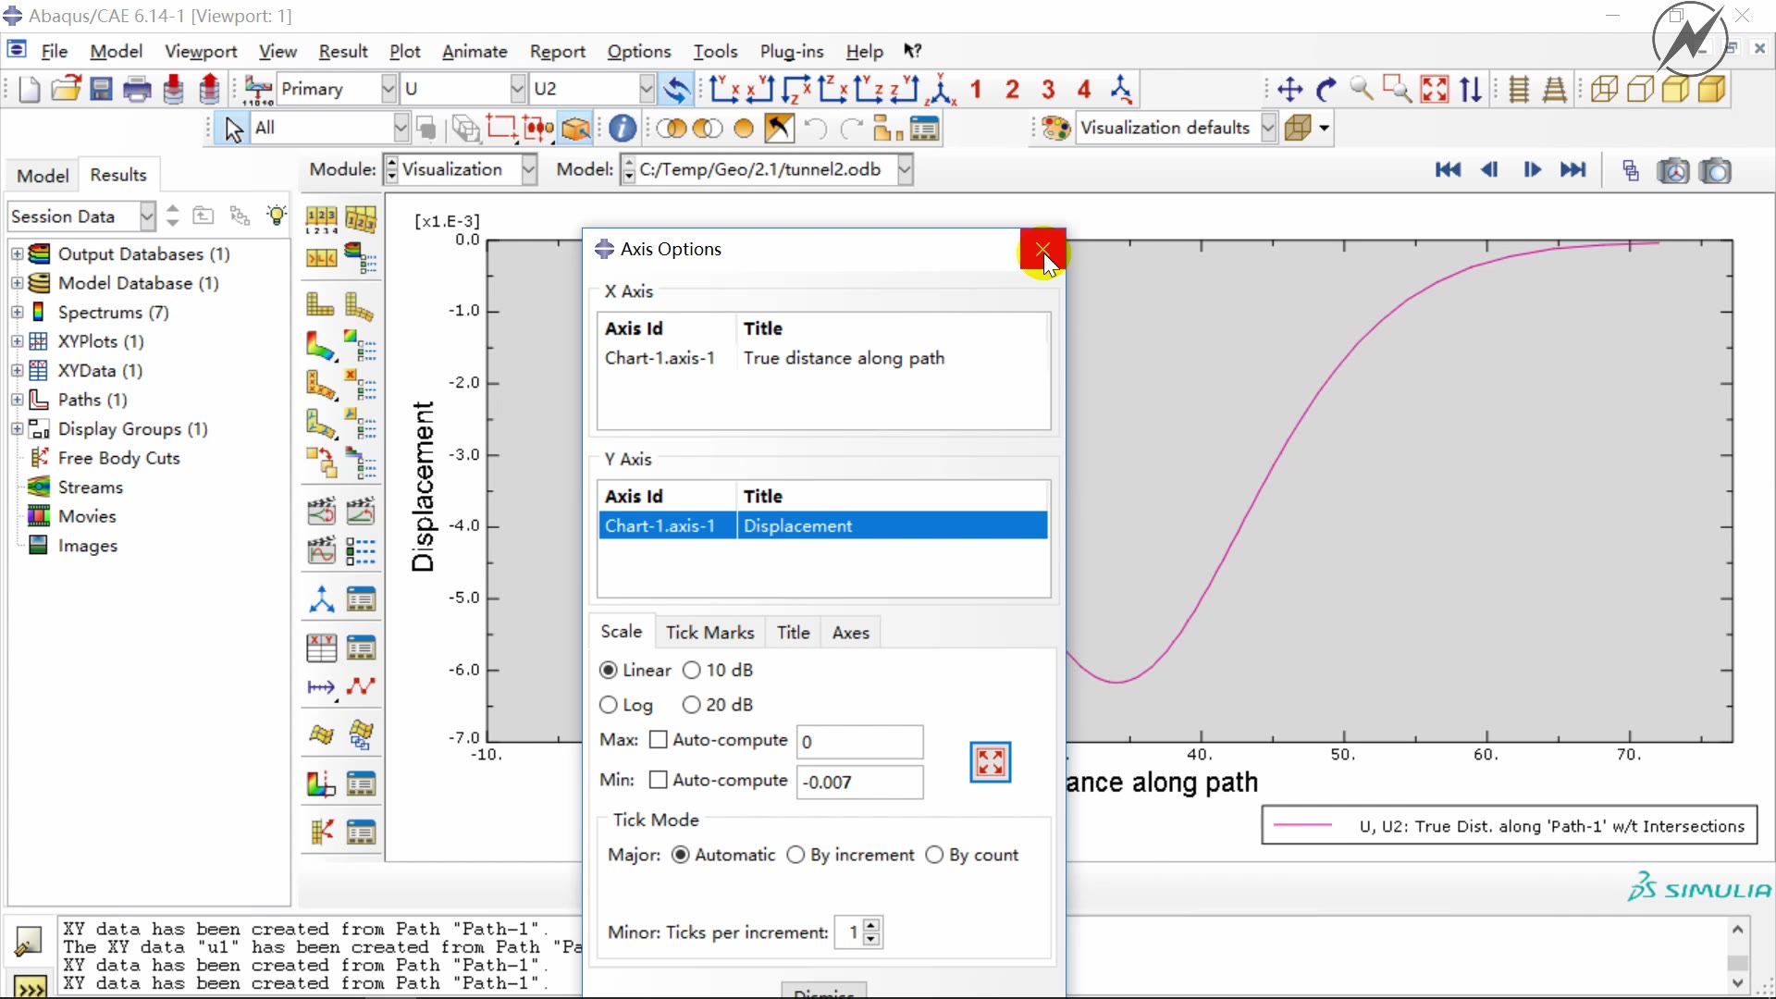The width and height of the screenshot is (1776, 999).
Task: Select By increment tick mode
Action: pos(795,855)
